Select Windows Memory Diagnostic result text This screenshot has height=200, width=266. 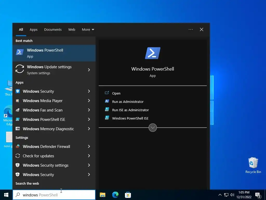[x=48, y=129]
